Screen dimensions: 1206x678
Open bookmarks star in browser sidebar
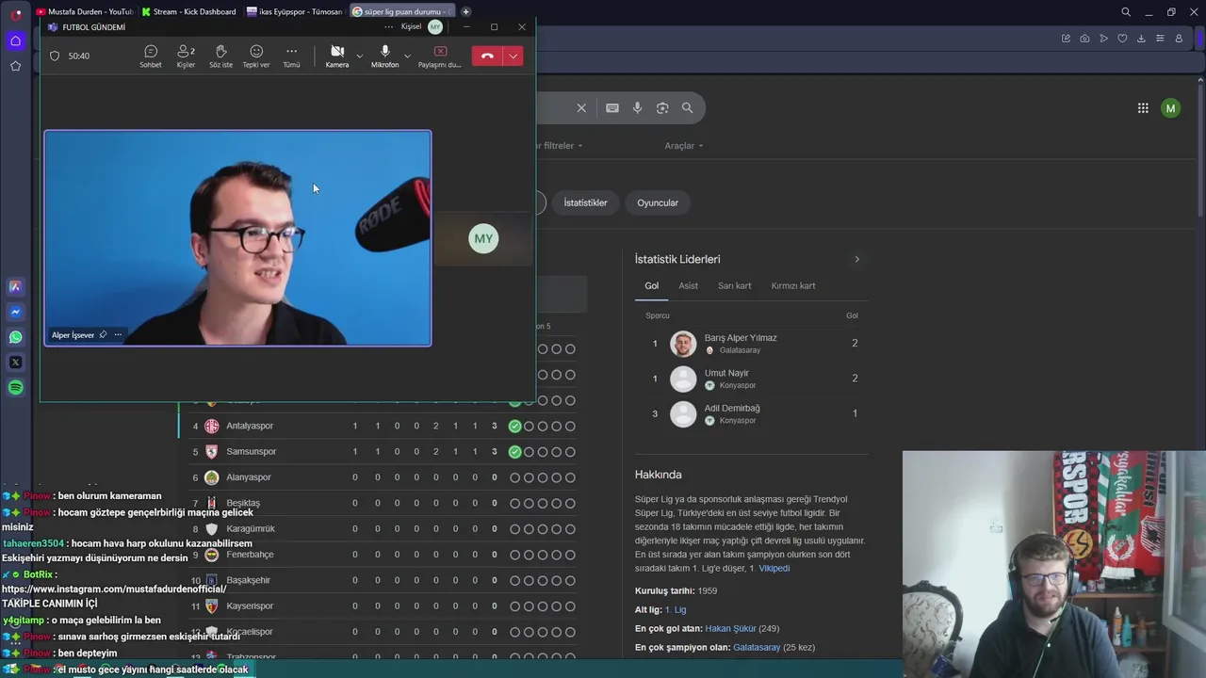(15, 66)
